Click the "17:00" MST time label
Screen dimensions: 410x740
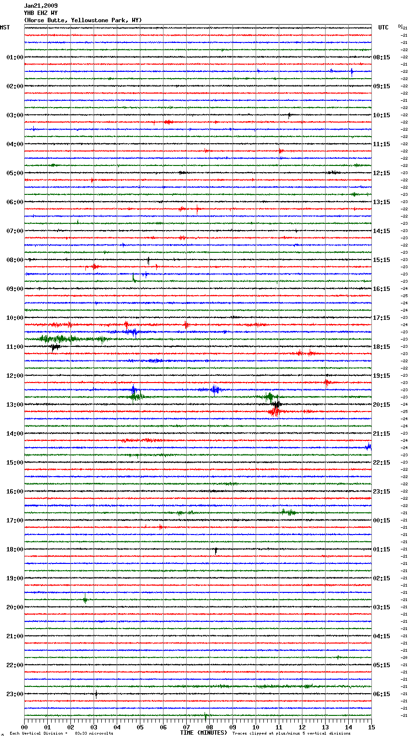click(15, 521)
